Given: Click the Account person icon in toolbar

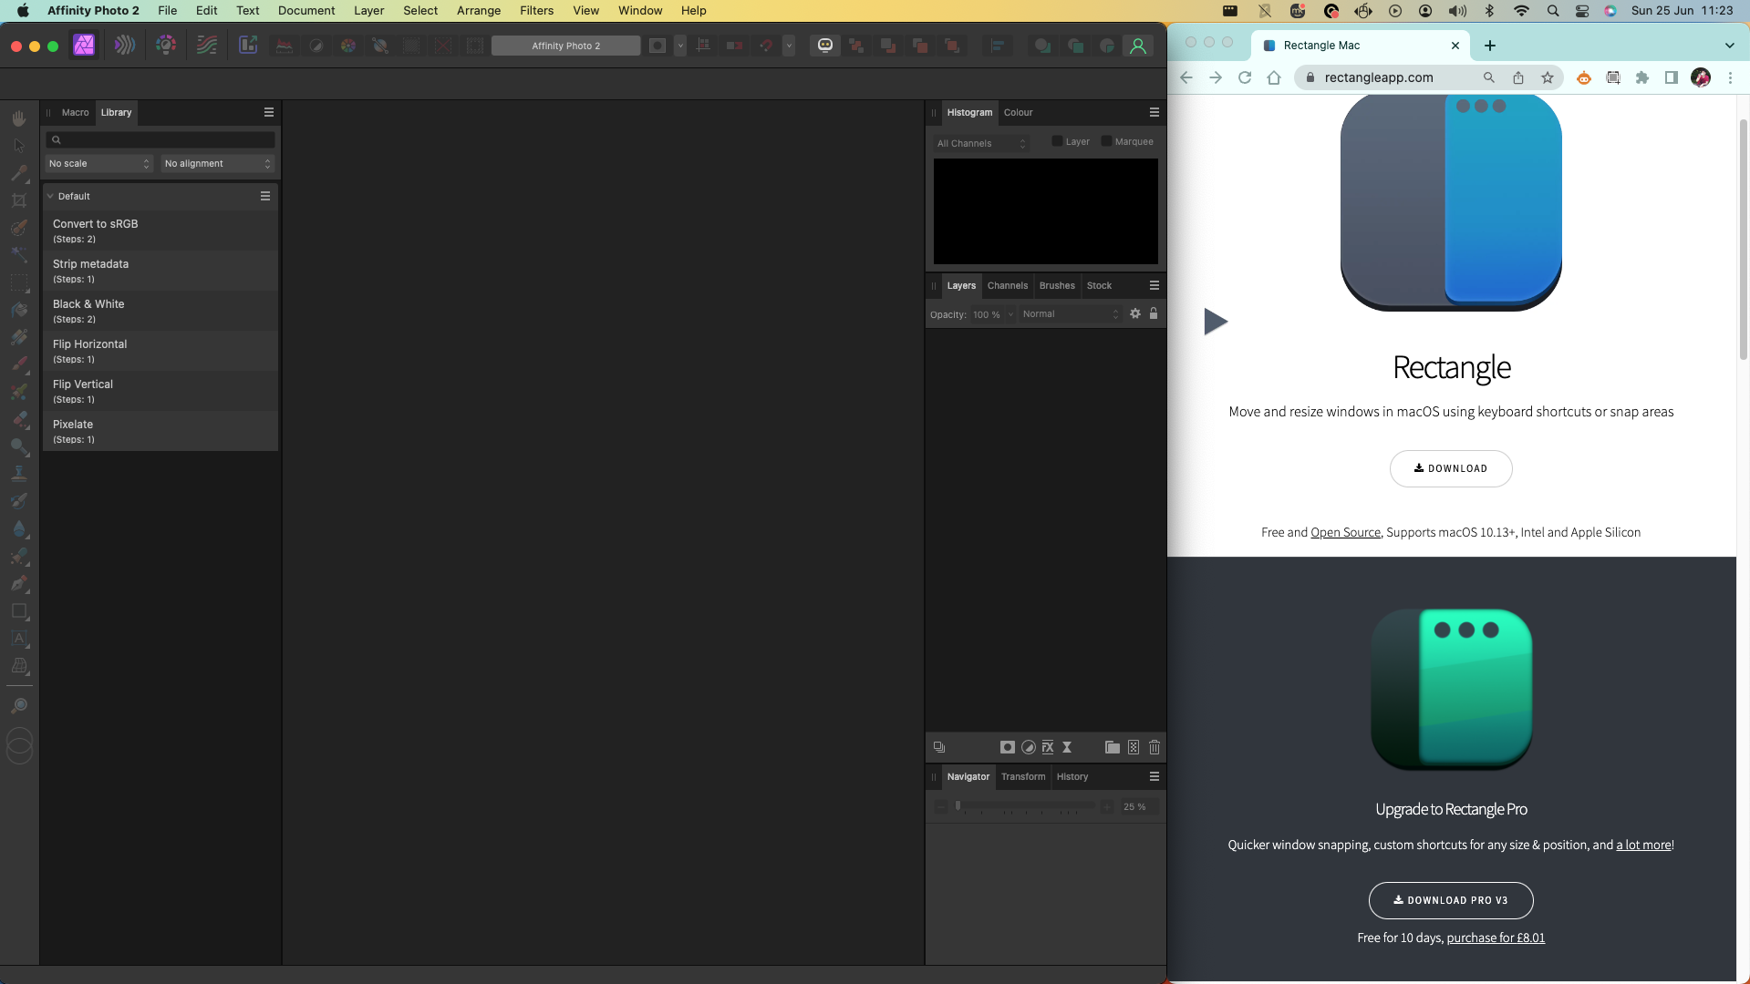Looking at the screenshot, I should coord(1138,46).
